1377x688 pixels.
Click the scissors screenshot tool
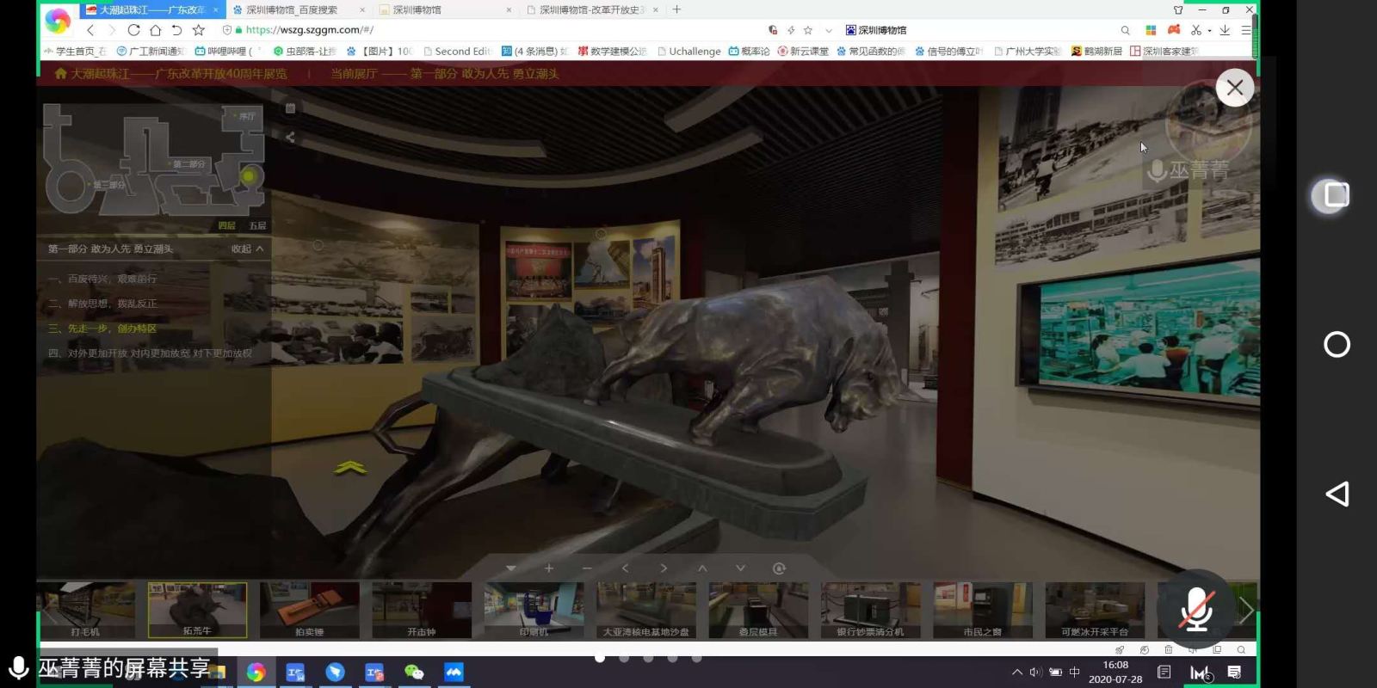point(1195,30)
